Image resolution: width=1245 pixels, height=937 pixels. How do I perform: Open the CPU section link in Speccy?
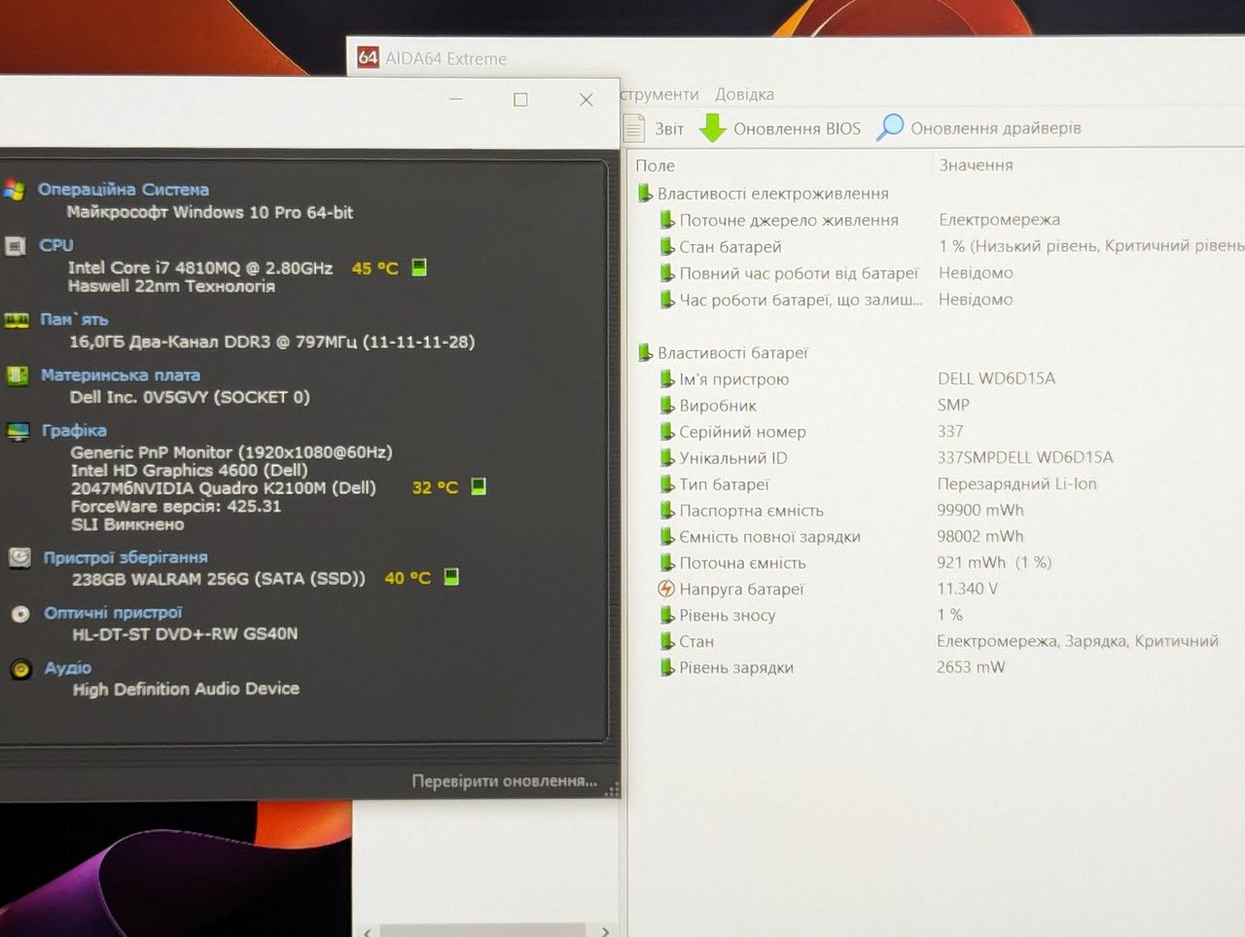click(56, 245)
